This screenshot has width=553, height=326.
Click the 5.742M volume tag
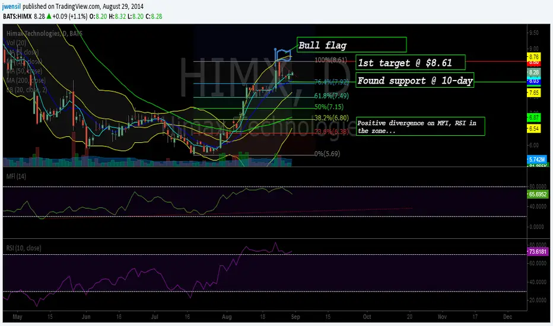(537, 159)
